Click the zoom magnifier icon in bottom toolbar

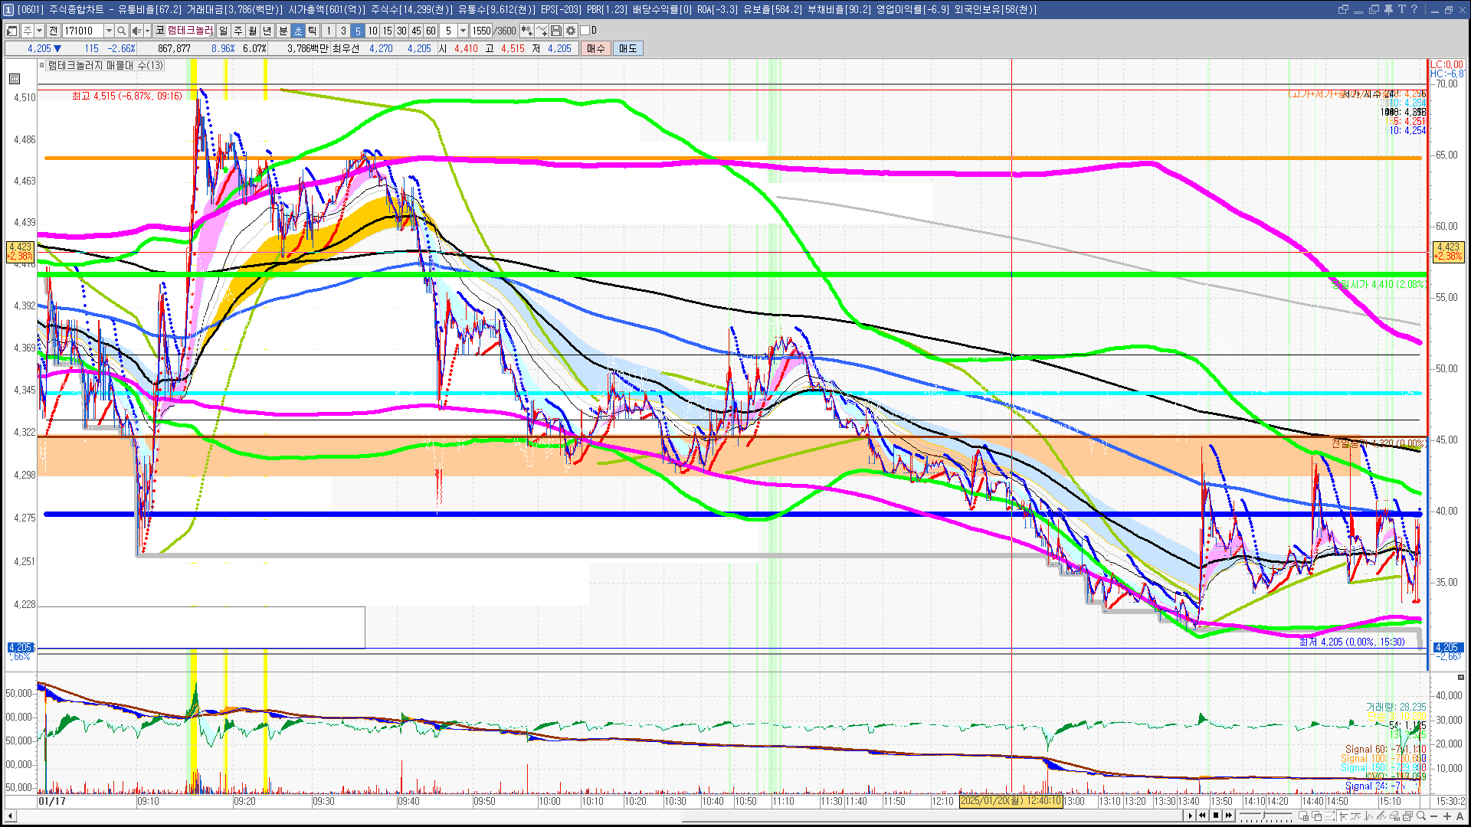pos(1421,816)
